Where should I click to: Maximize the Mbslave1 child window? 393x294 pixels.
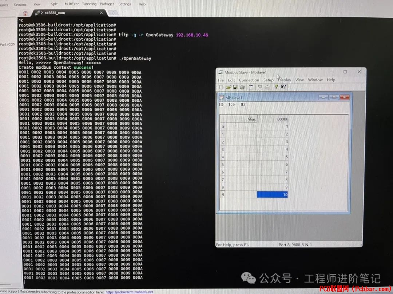(334, 97)
